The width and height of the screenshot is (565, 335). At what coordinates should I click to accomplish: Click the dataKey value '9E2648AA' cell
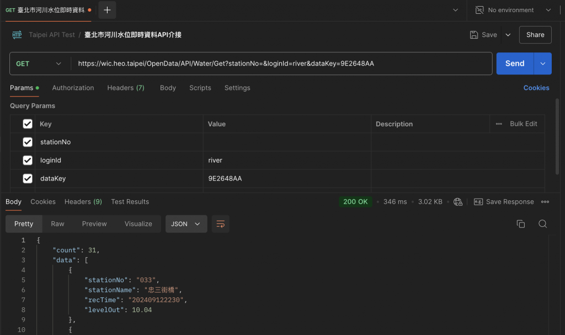287,178
